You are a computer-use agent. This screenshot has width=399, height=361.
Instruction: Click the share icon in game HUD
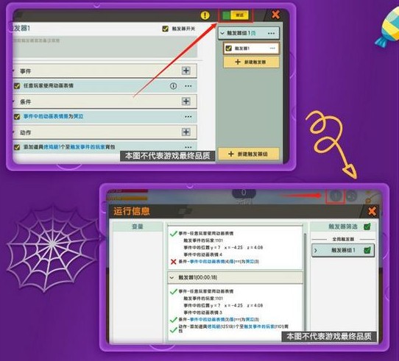tap(351, 196)
